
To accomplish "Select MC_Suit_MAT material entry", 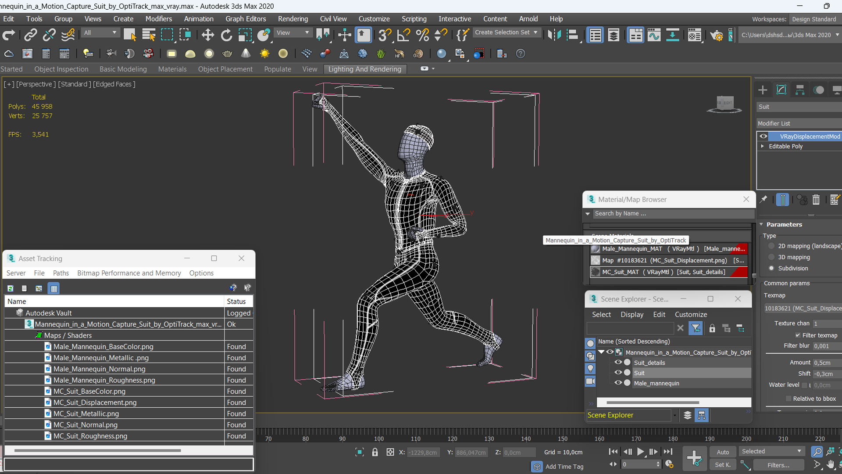I will 669,272.
